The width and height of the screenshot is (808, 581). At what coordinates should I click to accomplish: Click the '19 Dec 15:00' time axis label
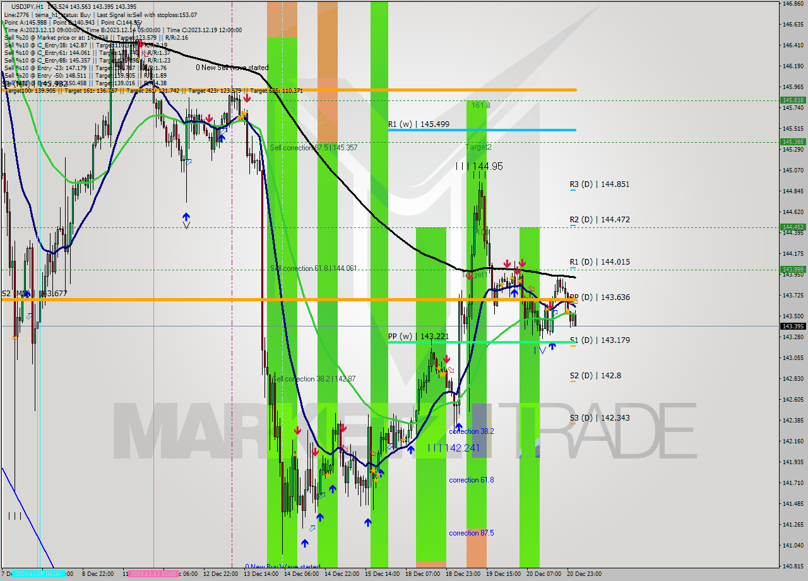503,574
